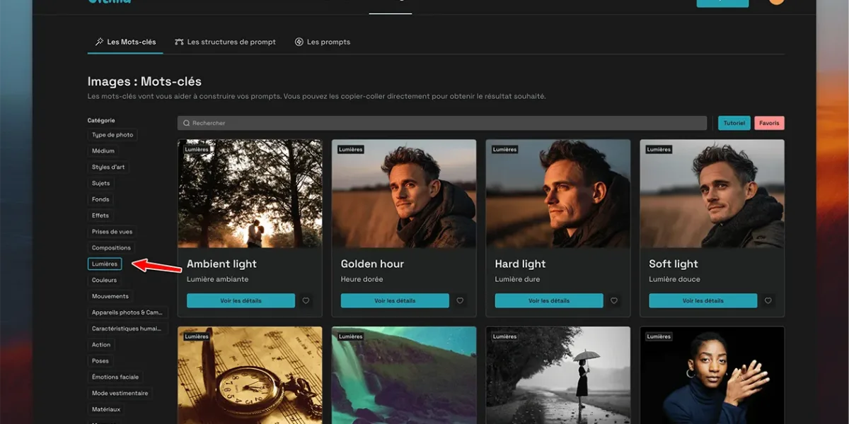This screenshot has width=849, height=424.
Task: Show Favoris items
Action: coord(769,123)
